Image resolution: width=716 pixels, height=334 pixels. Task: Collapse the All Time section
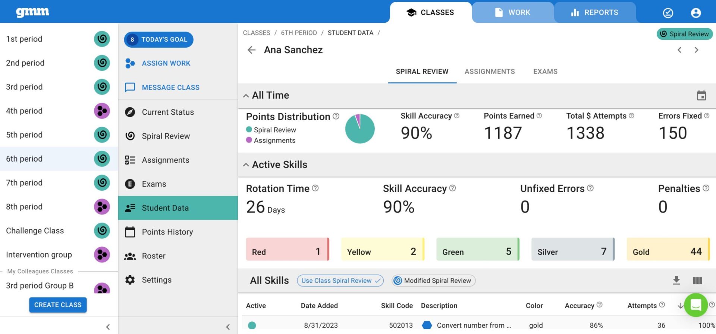246,96
